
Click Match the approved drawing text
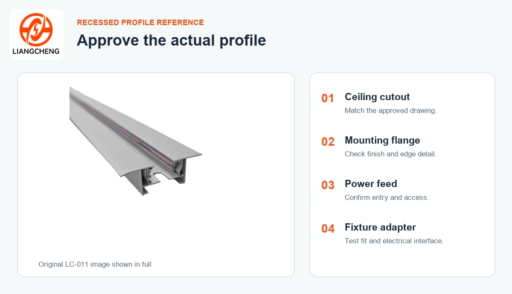[x=390, y=110]
